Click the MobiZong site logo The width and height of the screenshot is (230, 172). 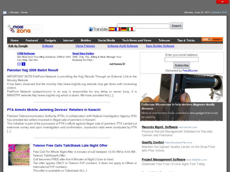point(25,29)
